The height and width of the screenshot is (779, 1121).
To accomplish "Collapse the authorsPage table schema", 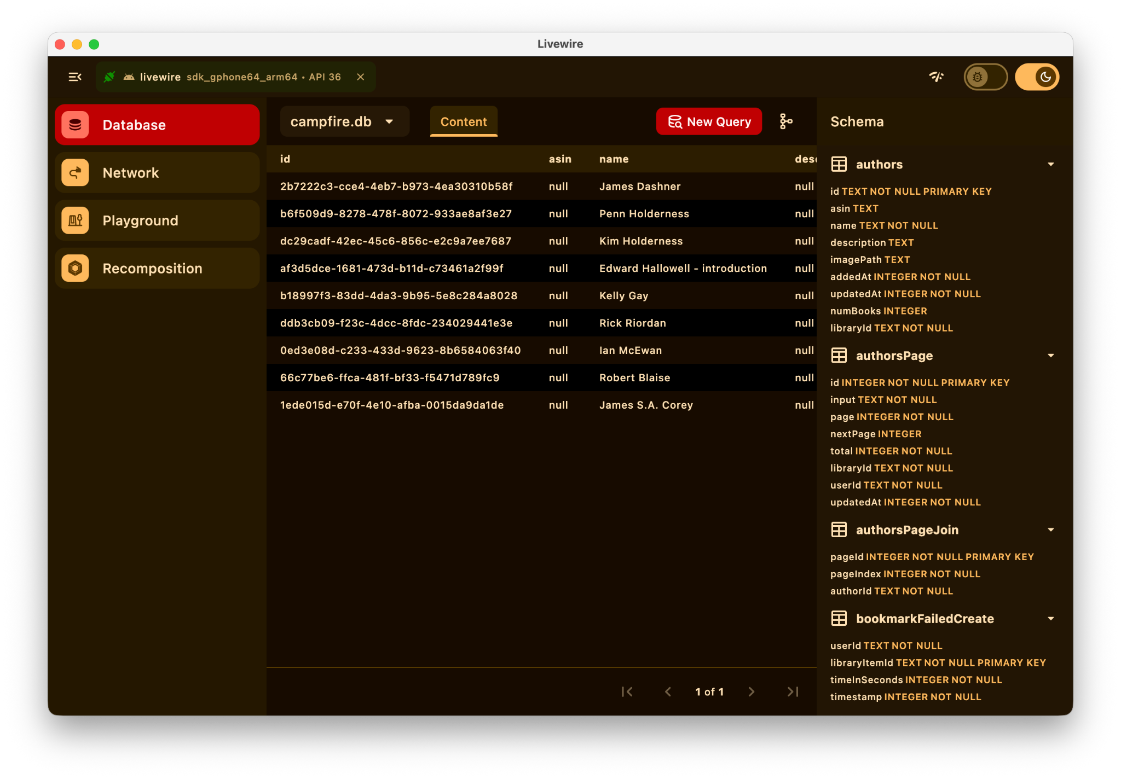I will click(x=1051, y=356).
